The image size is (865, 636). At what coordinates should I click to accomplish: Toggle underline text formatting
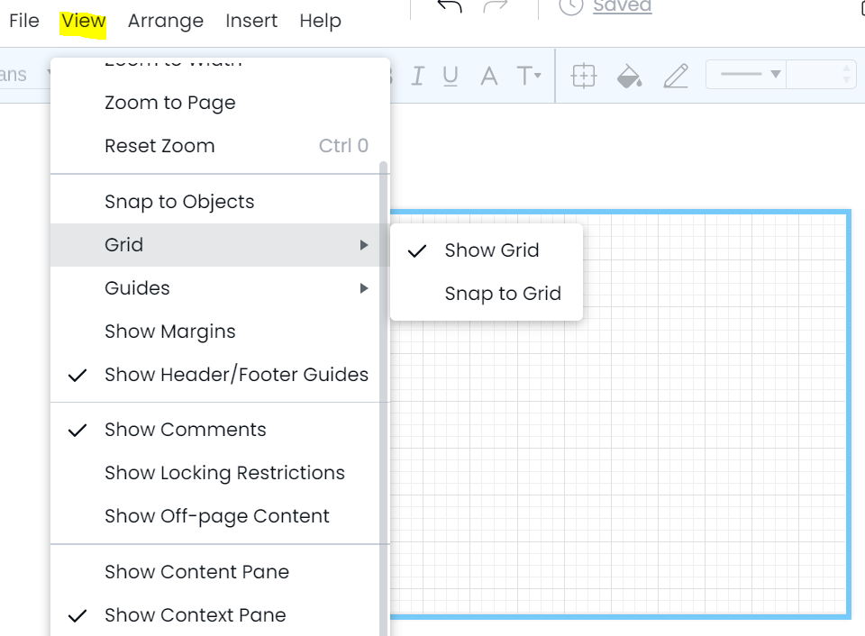click(x=451, y=76)
